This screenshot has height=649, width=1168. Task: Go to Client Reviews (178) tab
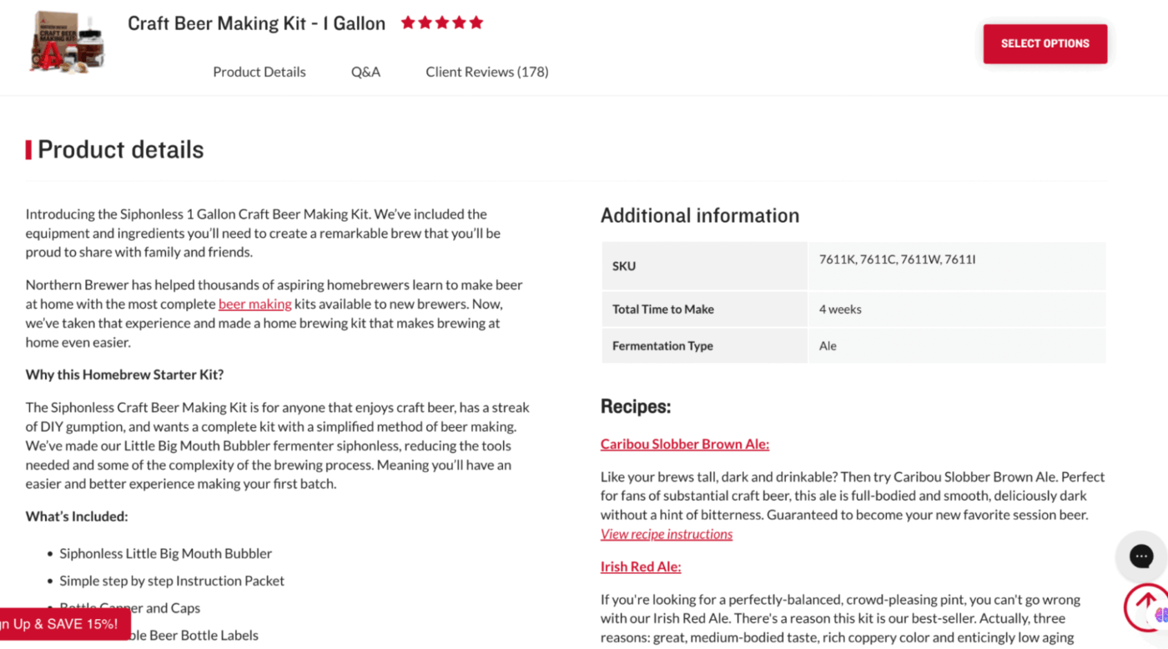(x=487, y=72)
